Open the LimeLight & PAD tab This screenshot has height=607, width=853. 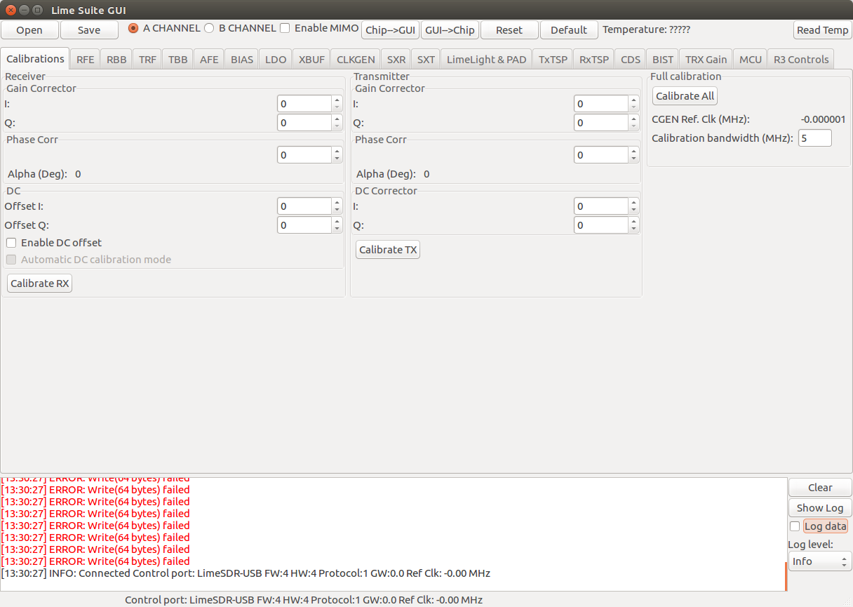coord(486,60)
